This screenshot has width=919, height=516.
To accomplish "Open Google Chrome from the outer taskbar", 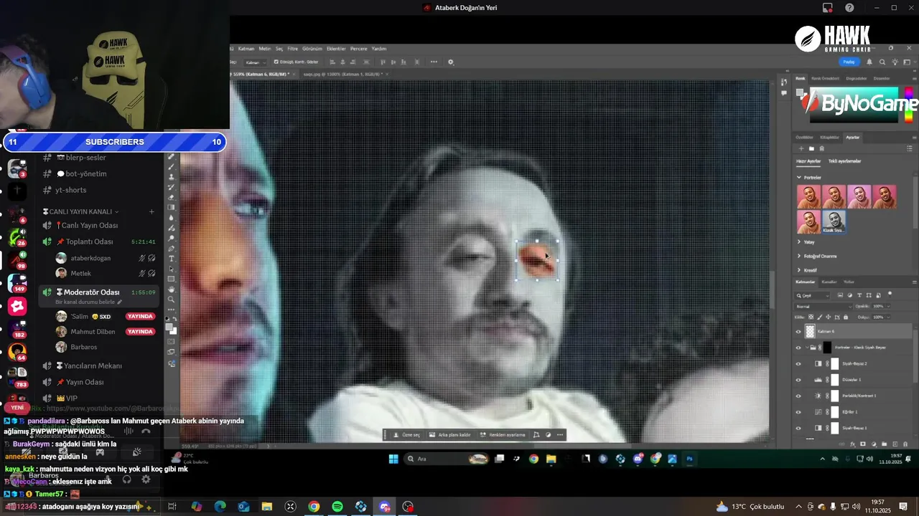I will click(314, 507).
